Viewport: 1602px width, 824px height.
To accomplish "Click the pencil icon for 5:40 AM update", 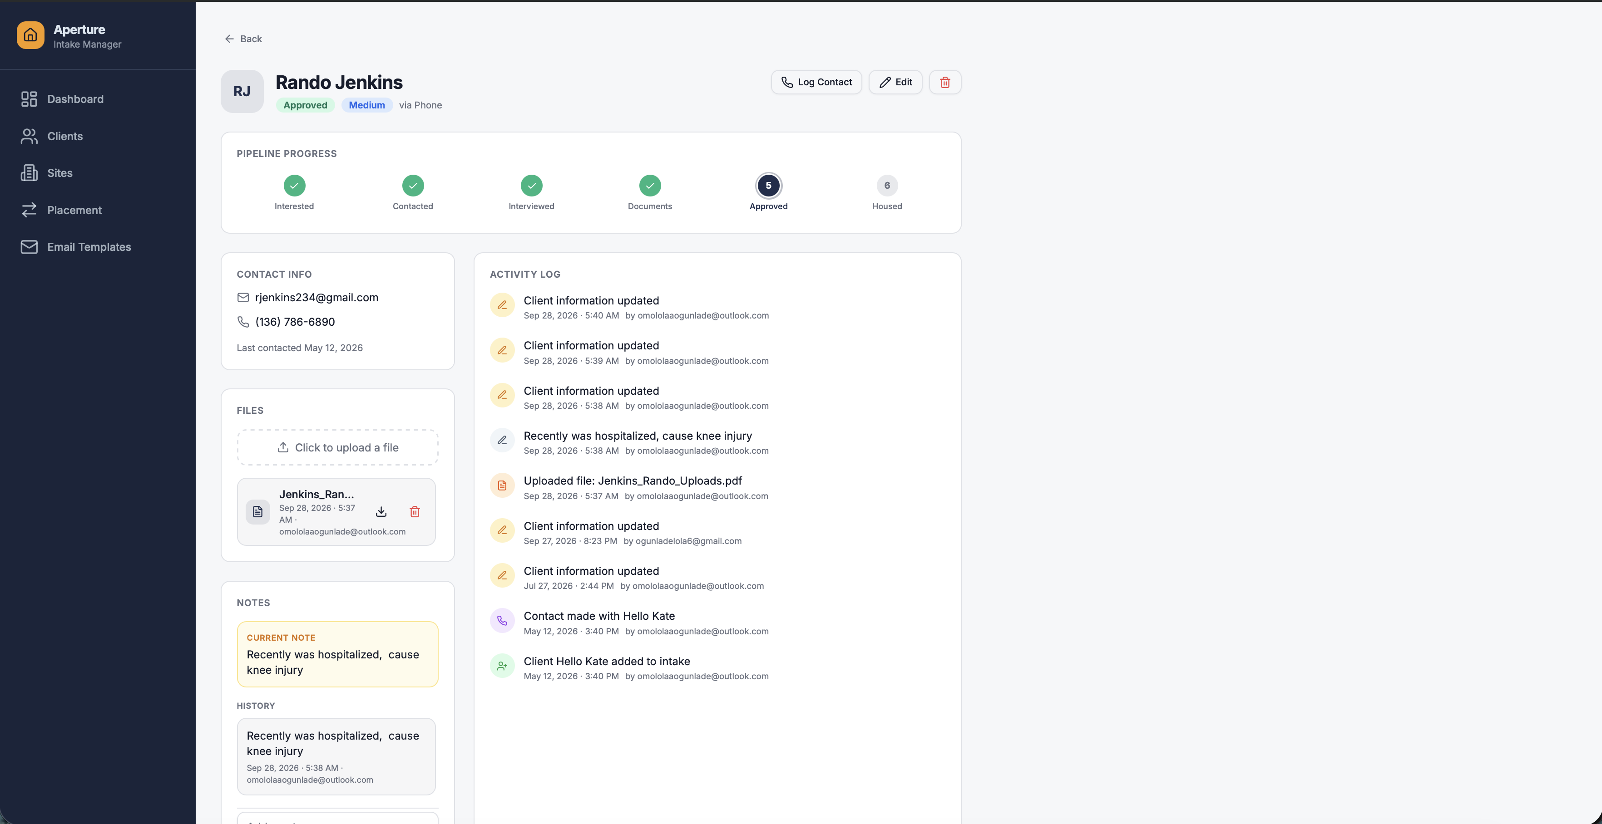I will [502, 305].
